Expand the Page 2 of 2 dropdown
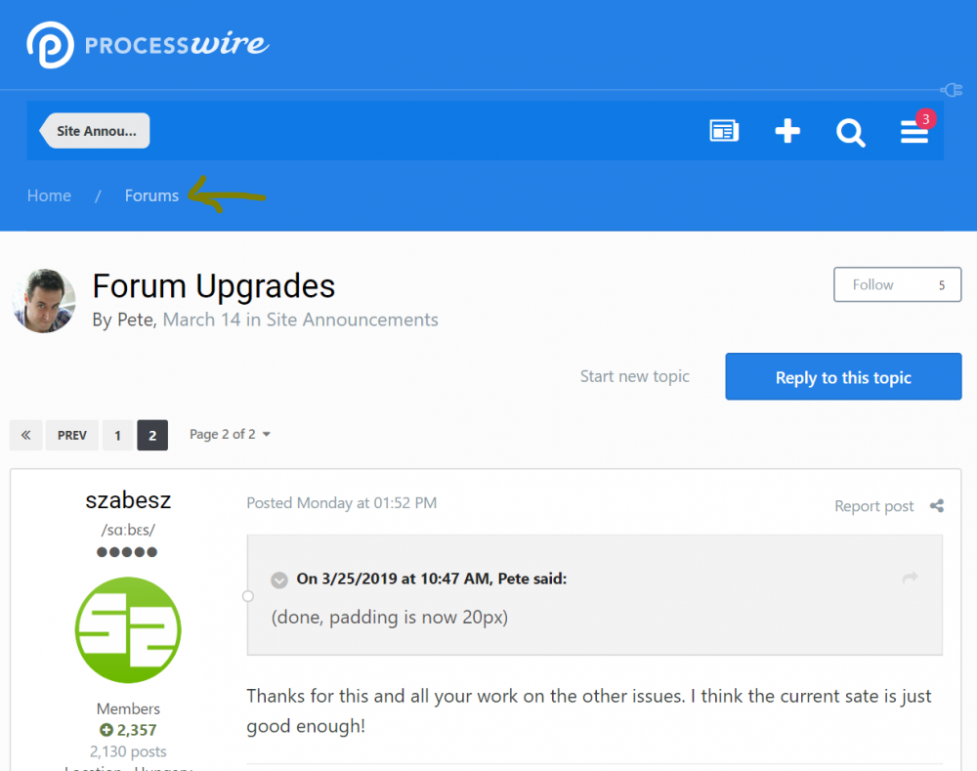Image resolution: width=977 pixels, height=771 pixels. pyautogui.click(x=230, y=434)
